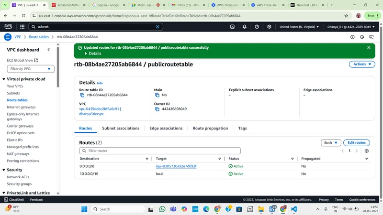The height and width of the screenshot is (215, 383).
Task: Collapse the Security section
Action: pyautogui.click(x=4, y=170)
